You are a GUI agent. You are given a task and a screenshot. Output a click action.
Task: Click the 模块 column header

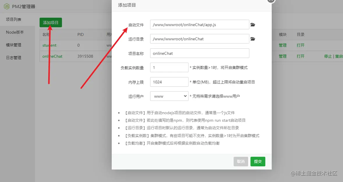282,34
